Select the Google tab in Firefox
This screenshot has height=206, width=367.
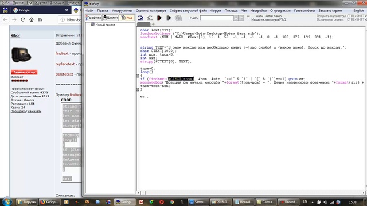point(41,10)
